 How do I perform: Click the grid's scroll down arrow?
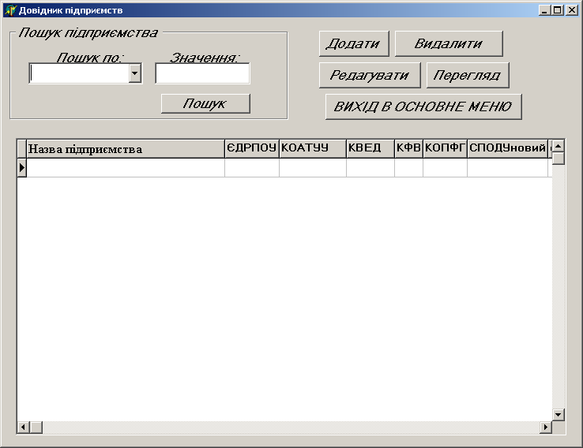pos(559,415)
